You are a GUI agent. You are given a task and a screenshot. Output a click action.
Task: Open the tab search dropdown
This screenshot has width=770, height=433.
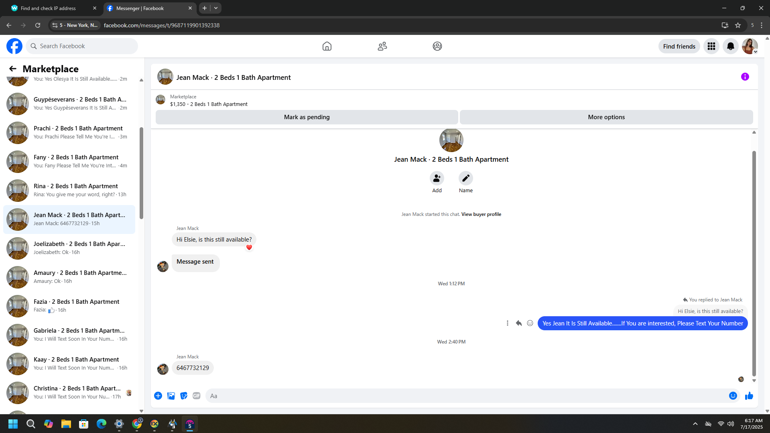point(216,8)
